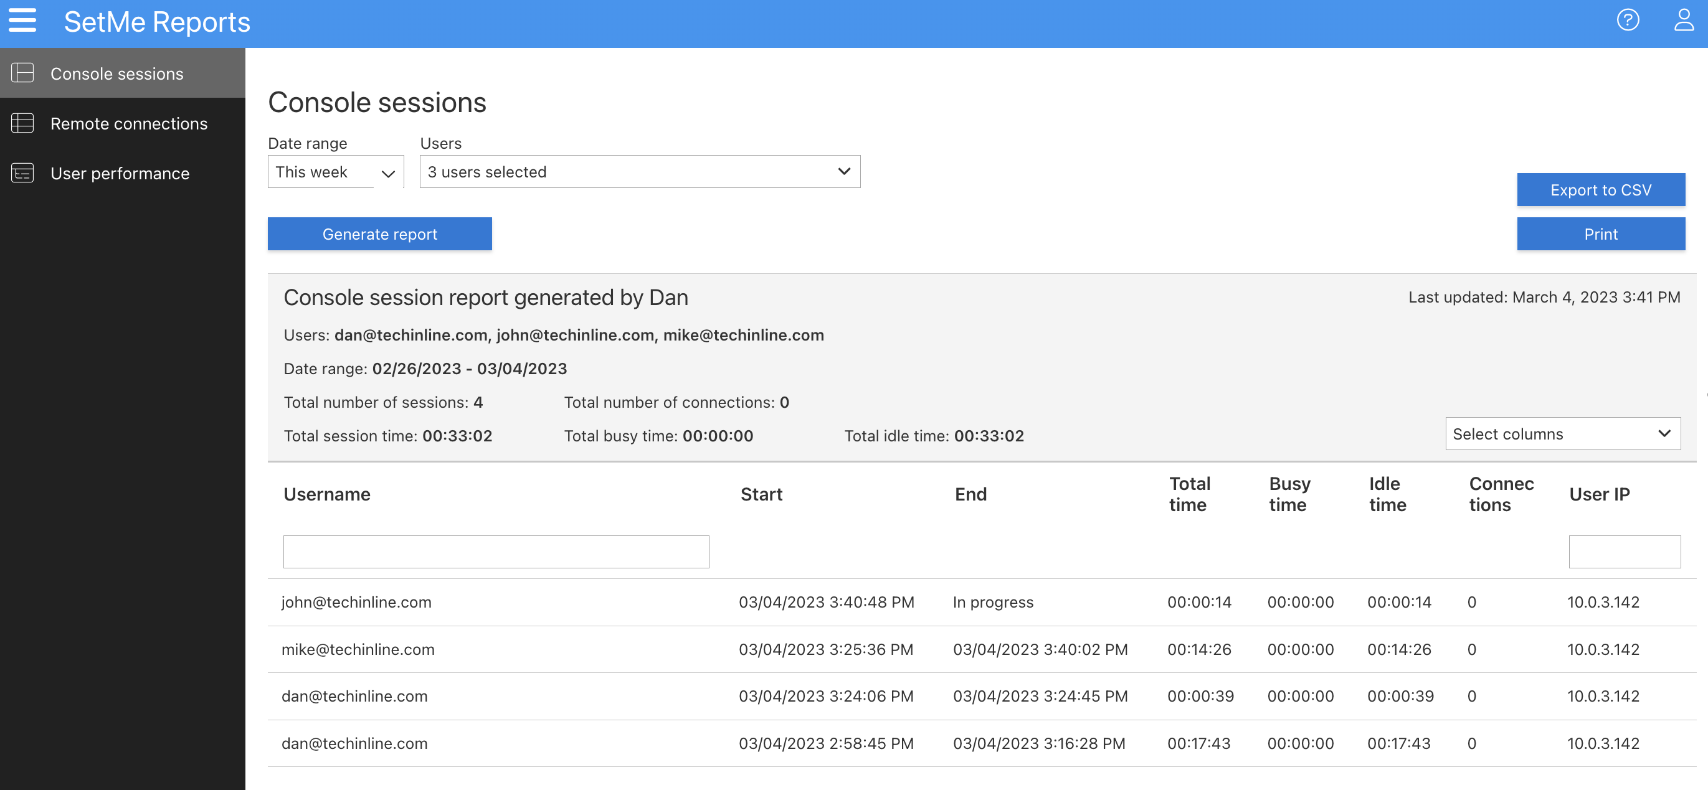The image size is (1708, 790).
Task: Click the User performance sidebar icon
Action: point(22,173)
